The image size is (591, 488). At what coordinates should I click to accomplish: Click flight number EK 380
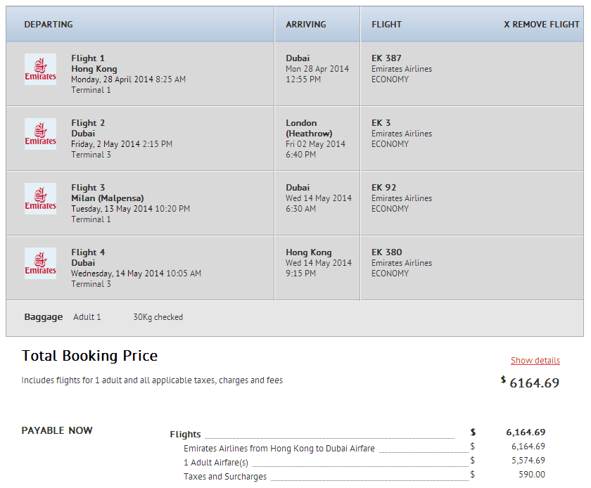click(386, 252)
